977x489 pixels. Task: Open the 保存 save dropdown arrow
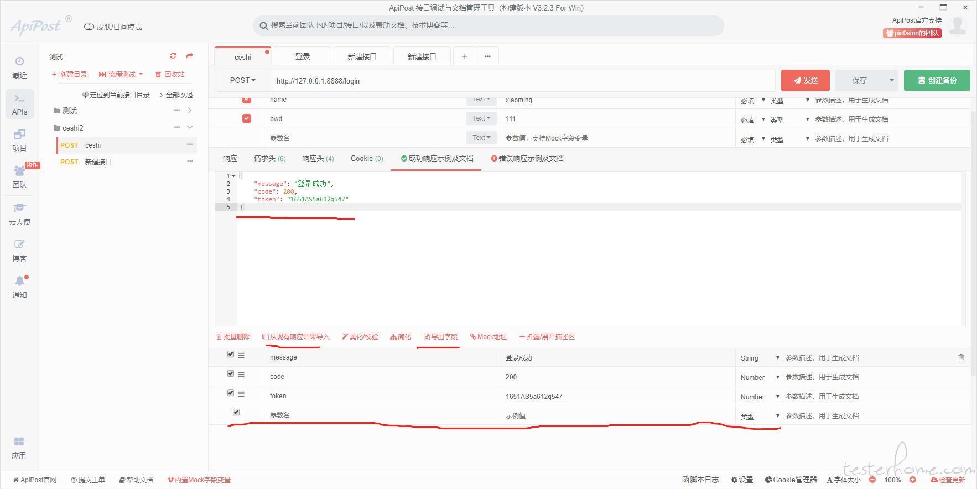[x=891, y=80]
